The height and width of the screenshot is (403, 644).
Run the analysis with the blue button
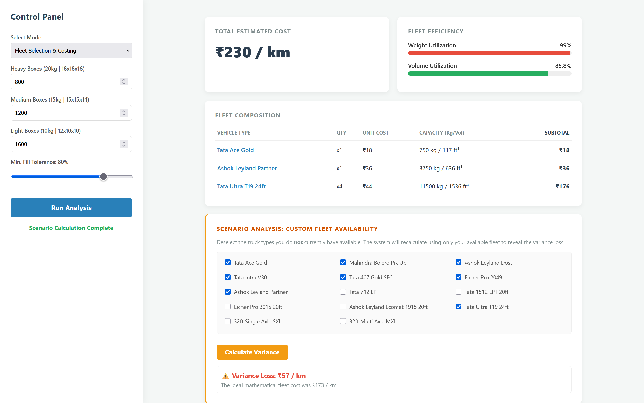(x=71, y=208)
